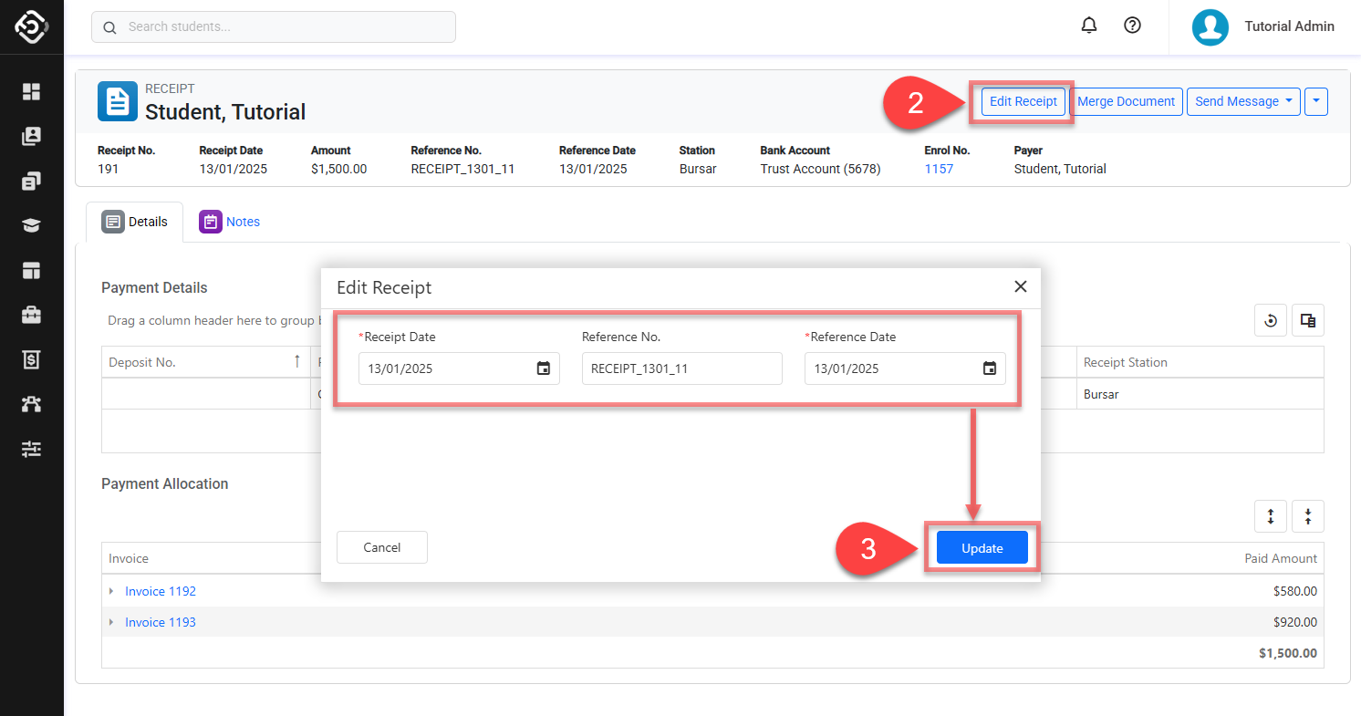Expand the Invoice 1193 row
This screenshot has height=716, width=1361.
(111, 623)
